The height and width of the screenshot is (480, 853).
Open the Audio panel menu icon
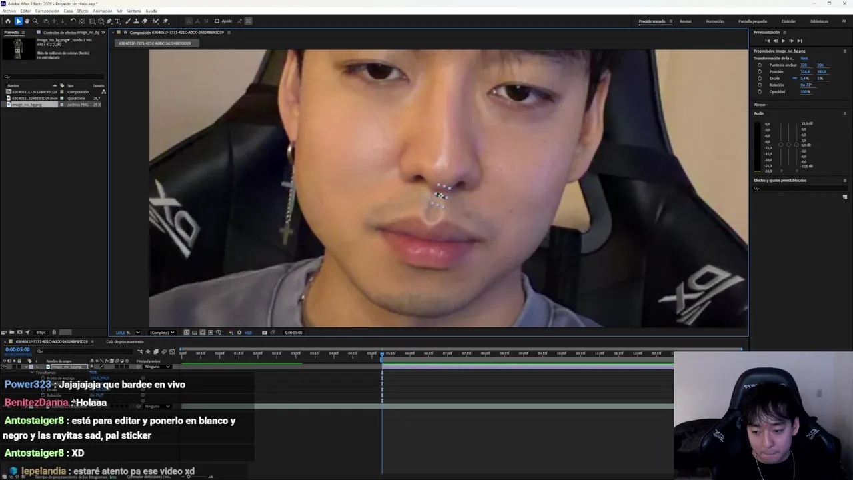pos(846,113)
